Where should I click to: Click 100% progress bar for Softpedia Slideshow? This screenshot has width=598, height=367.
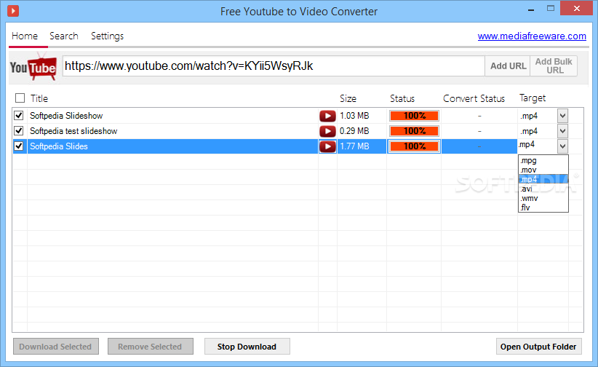(414, 116)
